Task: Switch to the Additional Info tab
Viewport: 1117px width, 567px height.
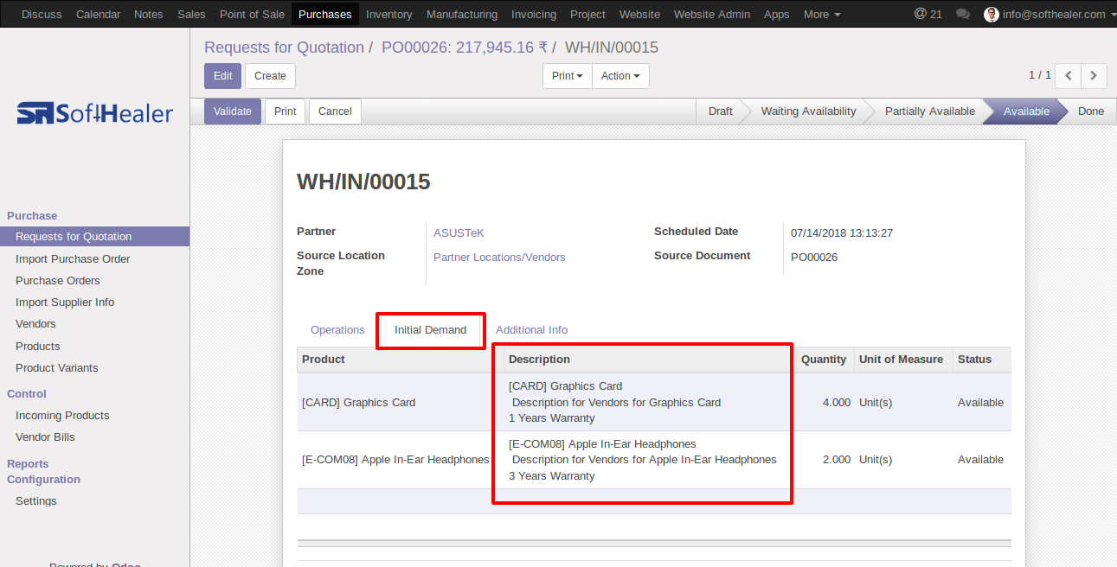Action: (x=531, y=330)
